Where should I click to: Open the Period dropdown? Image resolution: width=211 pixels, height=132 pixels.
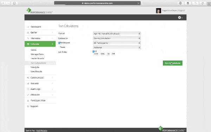point(117,33)
